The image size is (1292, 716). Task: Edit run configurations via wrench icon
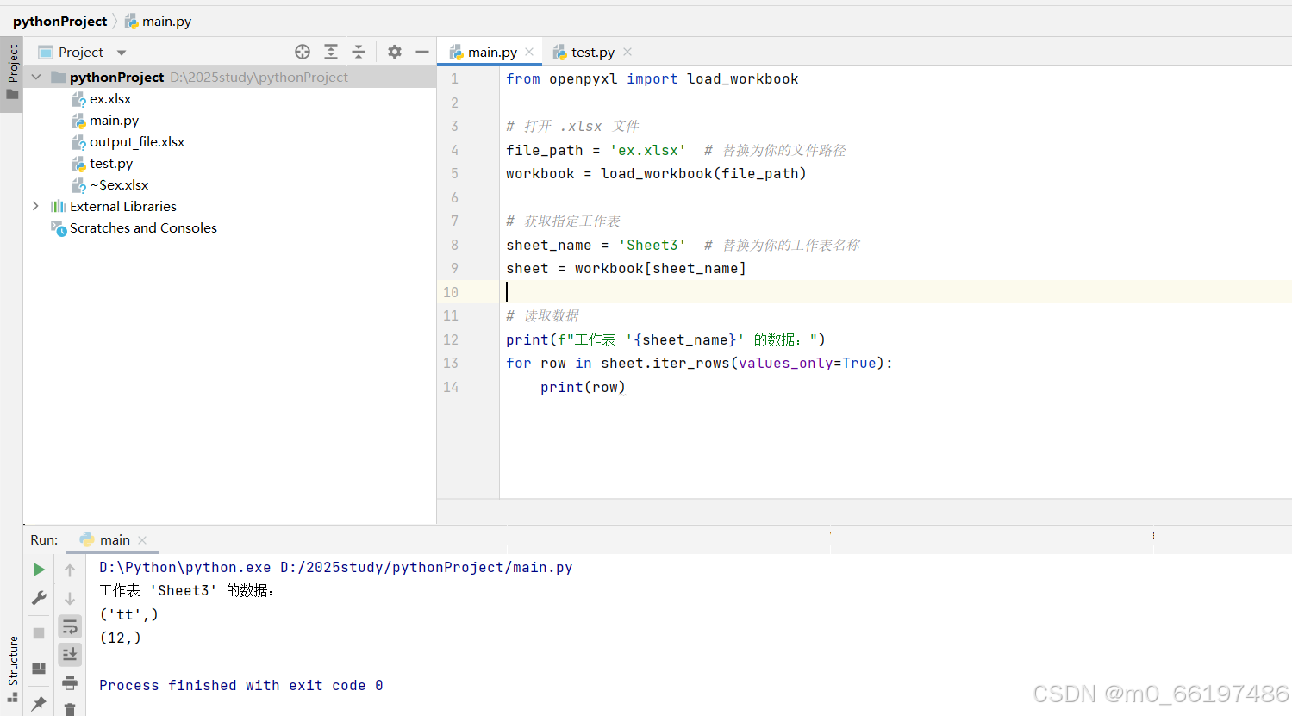pyautogui.click(x=39, y=597)
